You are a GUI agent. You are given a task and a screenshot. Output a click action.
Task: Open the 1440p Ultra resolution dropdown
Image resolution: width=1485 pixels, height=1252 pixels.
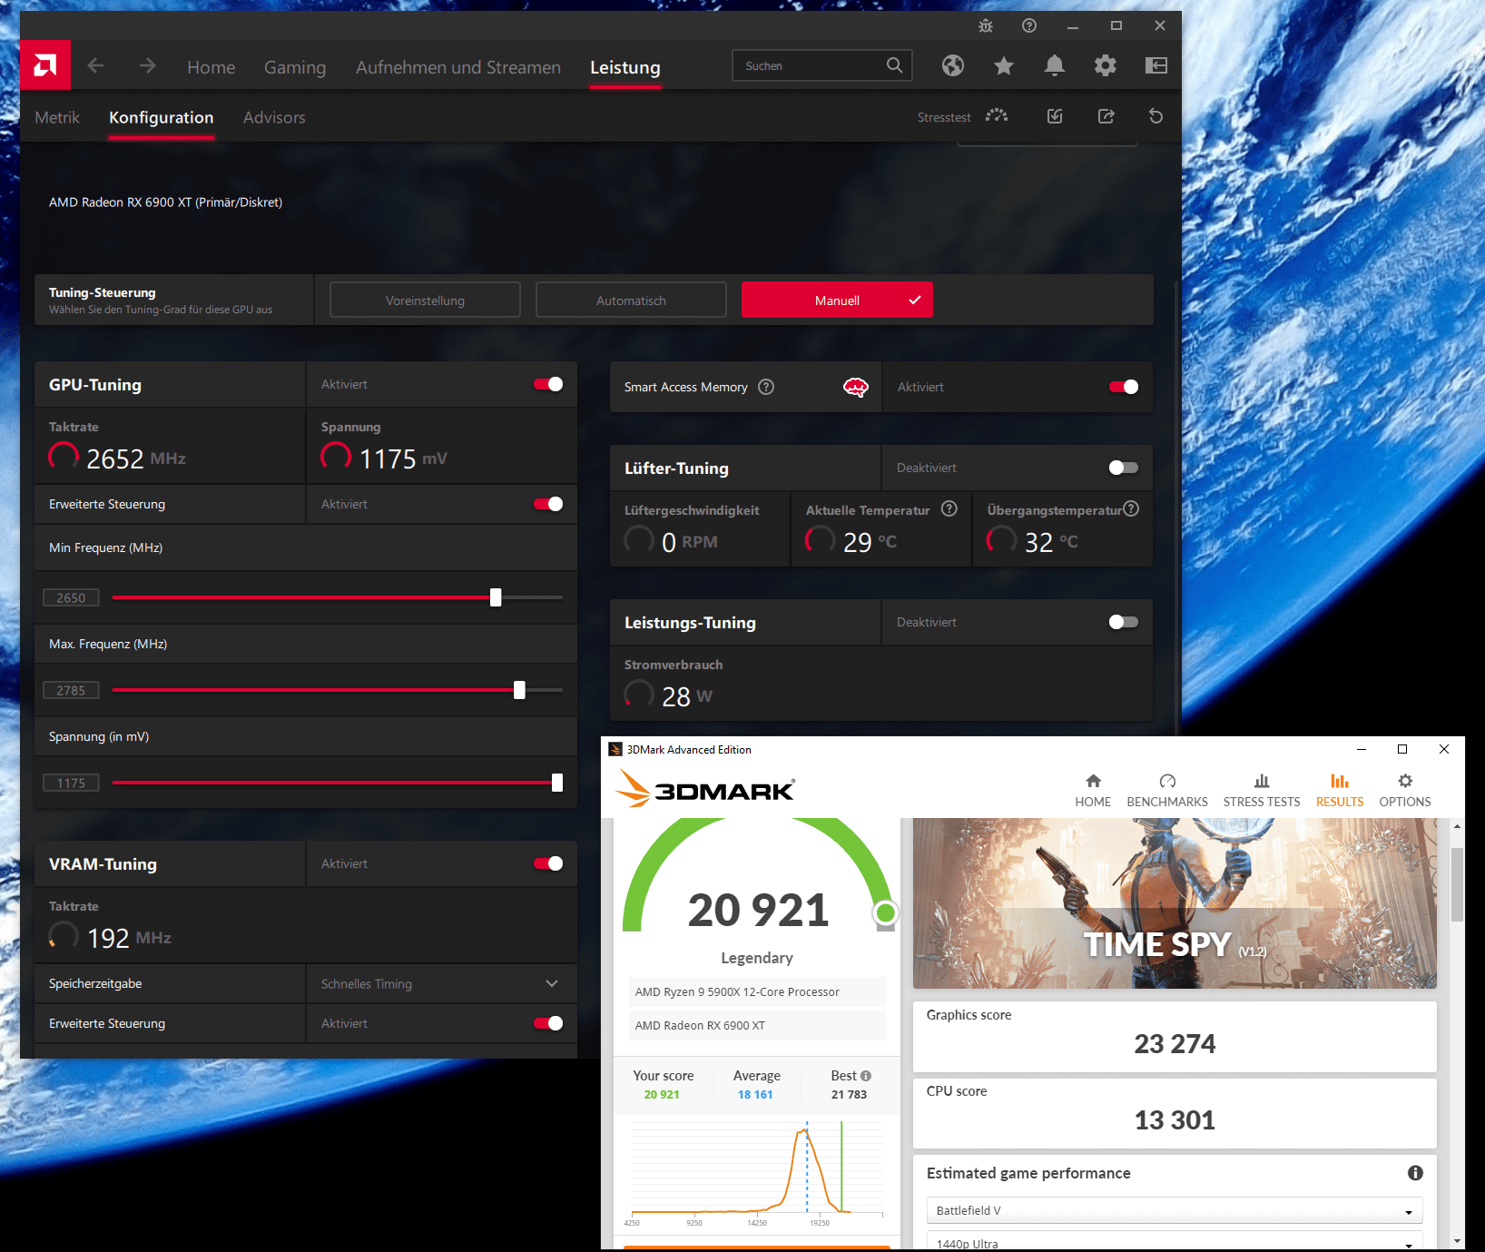coord(1175,1242)
